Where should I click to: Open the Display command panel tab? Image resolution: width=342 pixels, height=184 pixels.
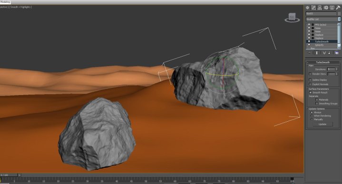pos(332,8)
